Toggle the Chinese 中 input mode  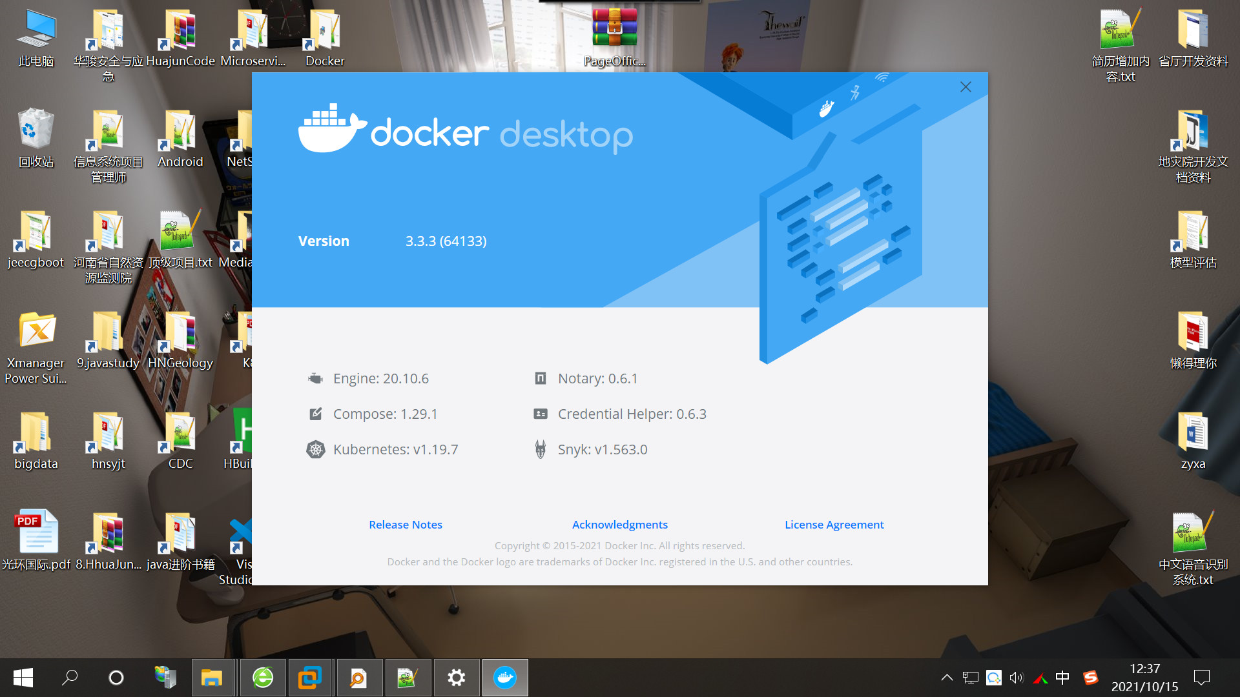[x=1062, y=678]
